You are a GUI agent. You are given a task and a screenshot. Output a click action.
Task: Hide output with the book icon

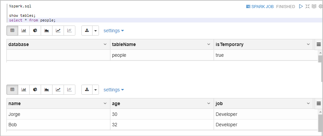click(314, 6)
